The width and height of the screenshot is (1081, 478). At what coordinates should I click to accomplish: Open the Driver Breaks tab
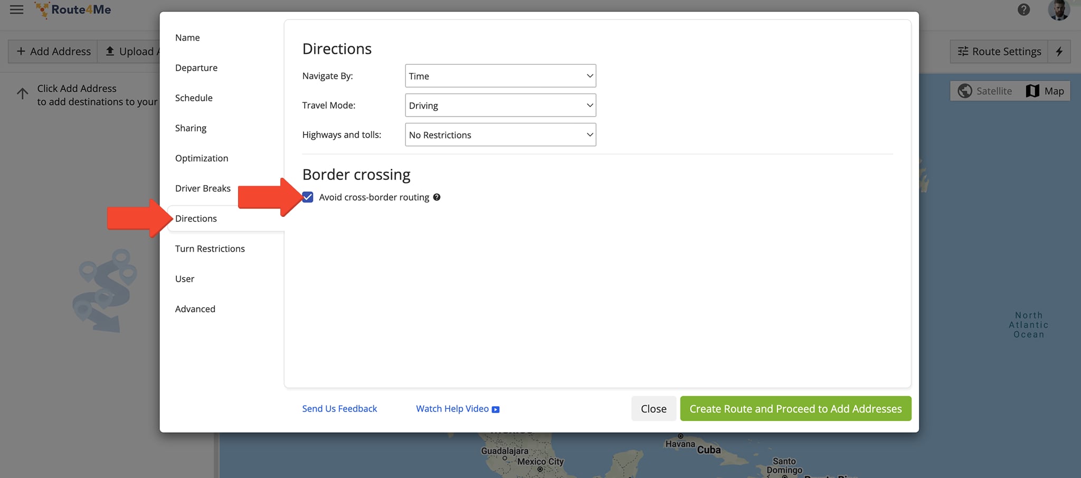pos(203,188)
